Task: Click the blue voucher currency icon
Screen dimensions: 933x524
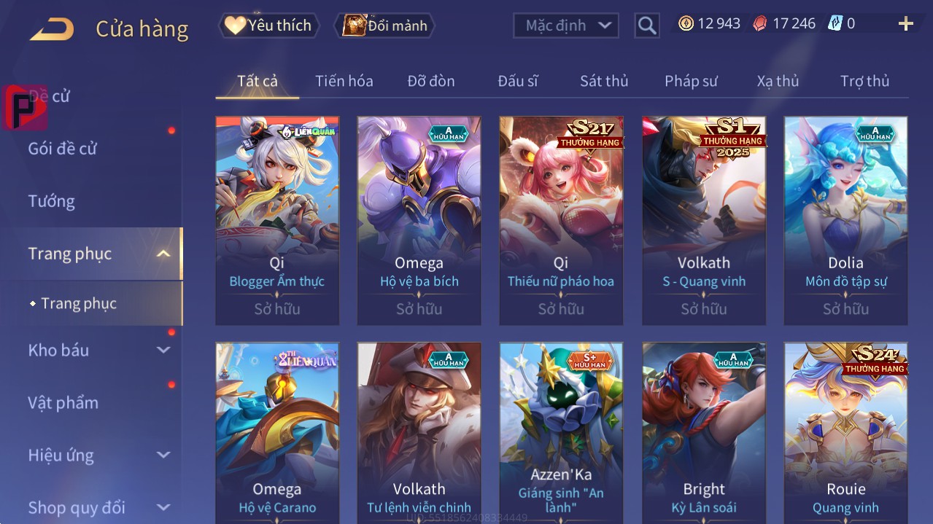Action: 835,24
